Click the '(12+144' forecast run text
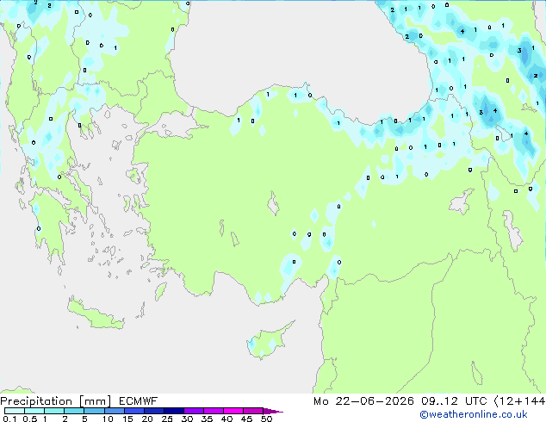The image size is (546, 422). click(x=520, y=401)
